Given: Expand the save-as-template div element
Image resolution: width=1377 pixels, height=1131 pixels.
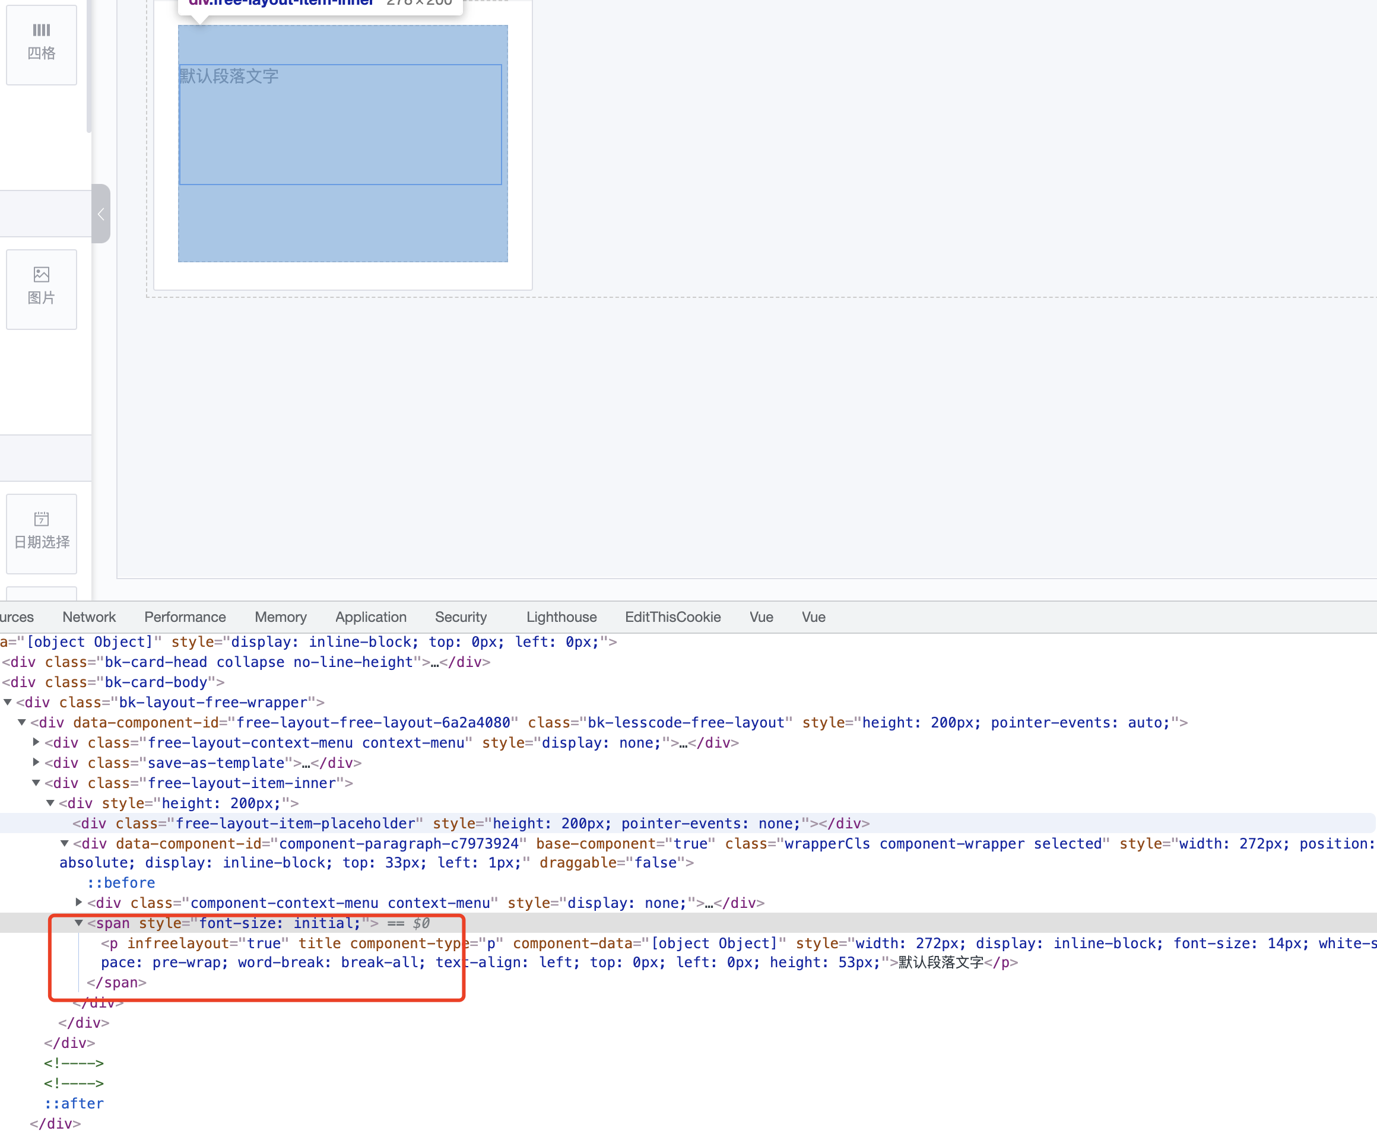Looking at the screenshot, I should (34, 763).
